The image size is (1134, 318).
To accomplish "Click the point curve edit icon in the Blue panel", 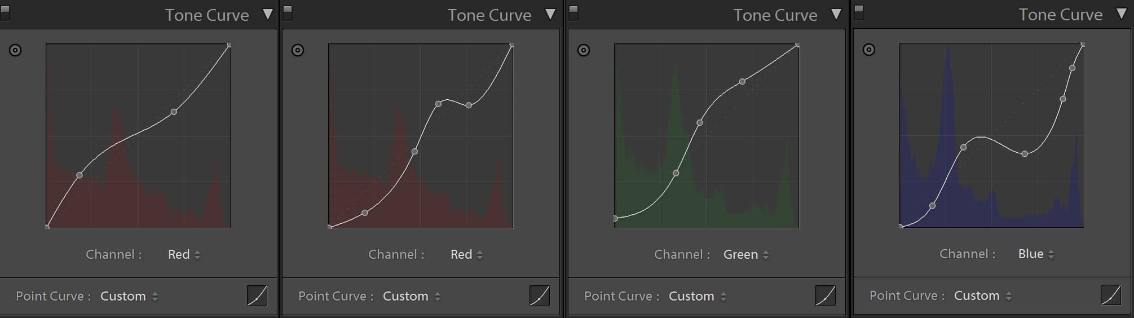I will 1111,295.
